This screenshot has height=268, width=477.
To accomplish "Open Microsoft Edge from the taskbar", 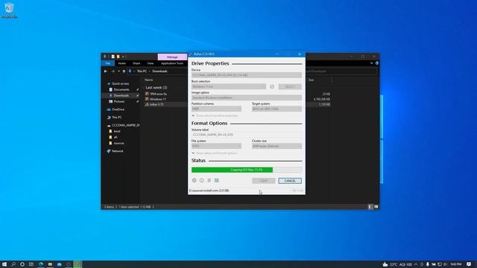I will tap(41, 264).
